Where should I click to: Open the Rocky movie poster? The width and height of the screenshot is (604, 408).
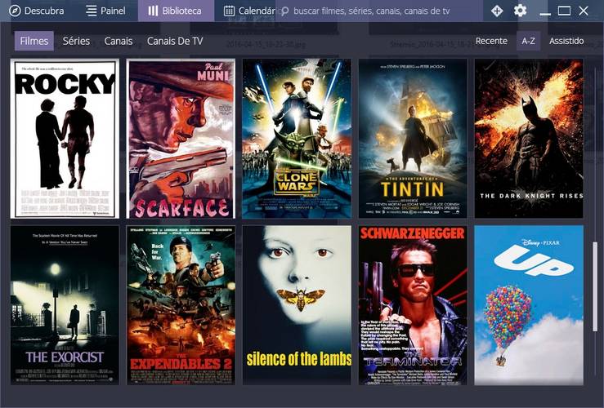[x=65, y=139]
